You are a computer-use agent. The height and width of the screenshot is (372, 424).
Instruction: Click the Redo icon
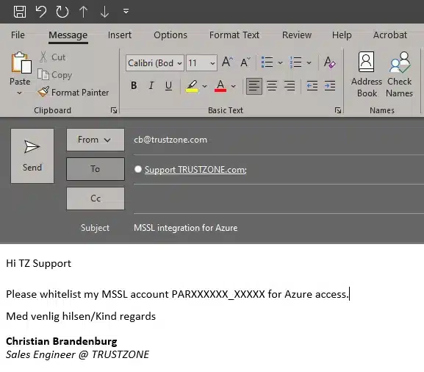62,12
